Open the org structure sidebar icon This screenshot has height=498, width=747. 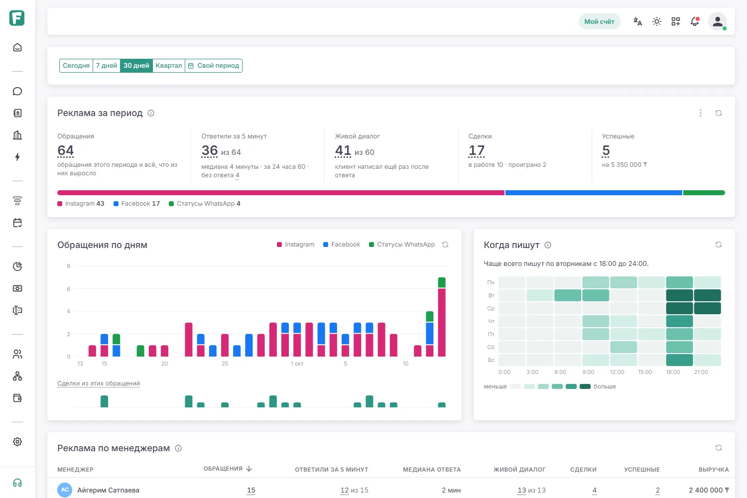17,376
